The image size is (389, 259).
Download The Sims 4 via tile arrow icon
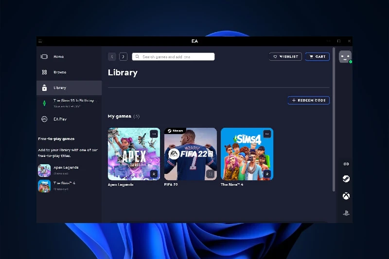click(267, 174)
